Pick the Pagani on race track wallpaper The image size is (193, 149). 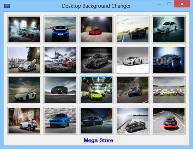click(x=133, y=90)
